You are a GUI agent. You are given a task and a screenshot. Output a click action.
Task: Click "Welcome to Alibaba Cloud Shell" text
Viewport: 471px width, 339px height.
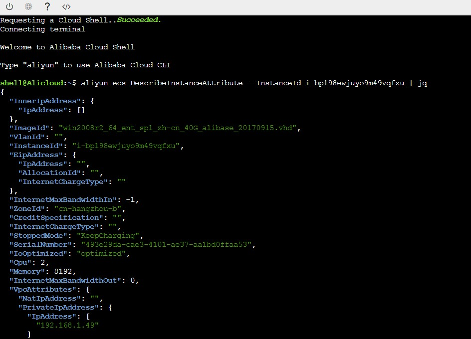coord(67,47)
